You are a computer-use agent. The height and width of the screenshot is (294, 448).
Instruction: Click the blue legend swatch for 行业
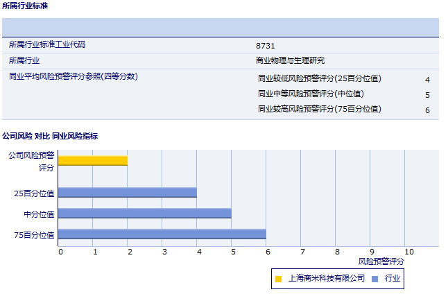point(374,279)
